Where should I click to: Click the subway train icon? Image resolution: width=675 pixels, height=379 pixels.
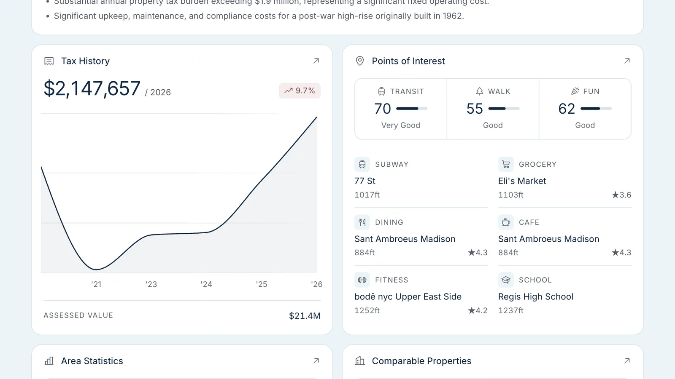pyautogui.click(x=362, y=164)
